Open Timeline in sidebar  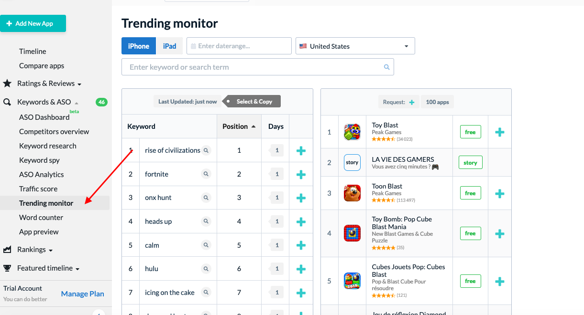coord(33,51)
